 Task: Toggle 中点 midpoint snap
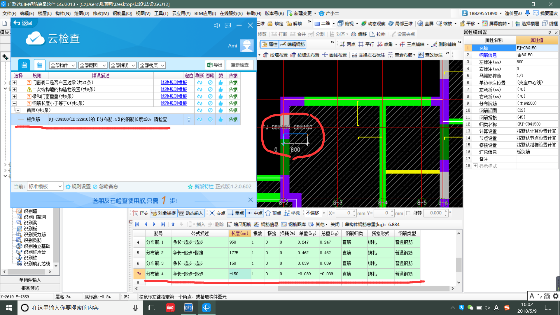pos(255,213)
